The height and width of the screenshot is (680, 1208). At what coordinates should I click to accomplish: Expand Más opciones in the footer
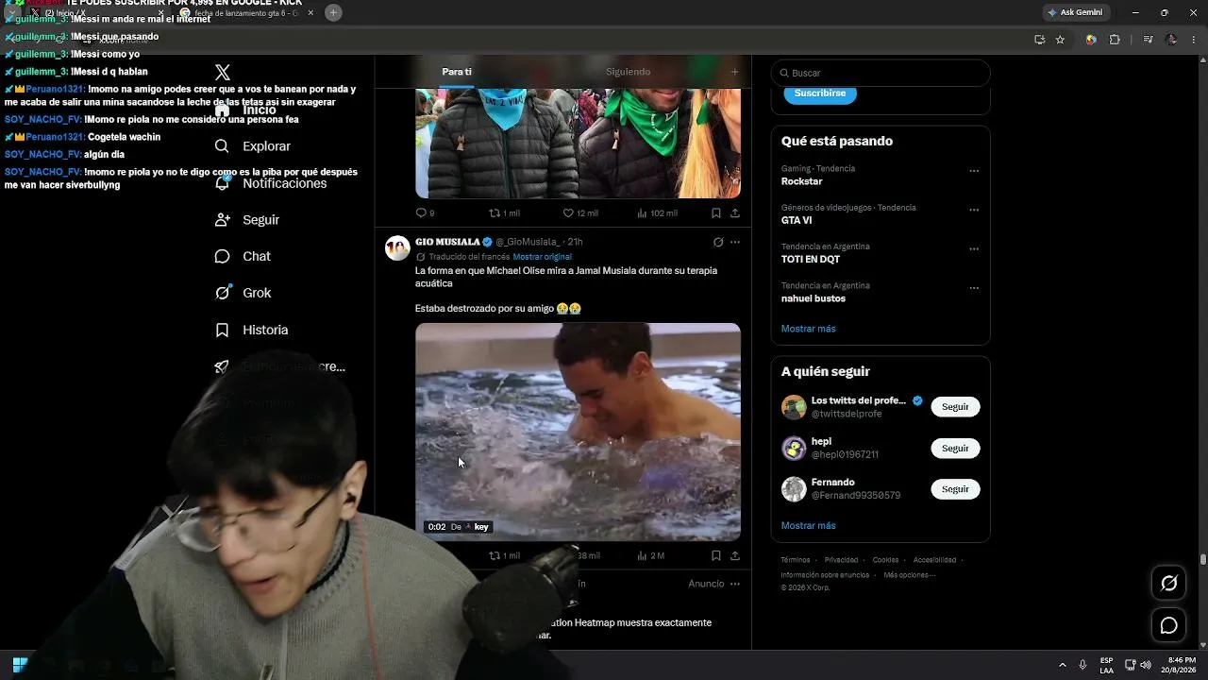pos(910,575)
